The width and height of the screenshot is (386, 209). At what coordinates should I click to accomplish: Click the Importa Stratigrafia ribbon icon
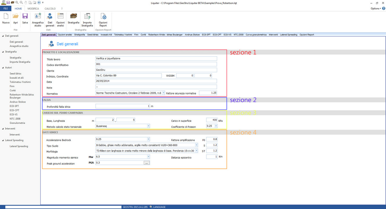point(87,18)
